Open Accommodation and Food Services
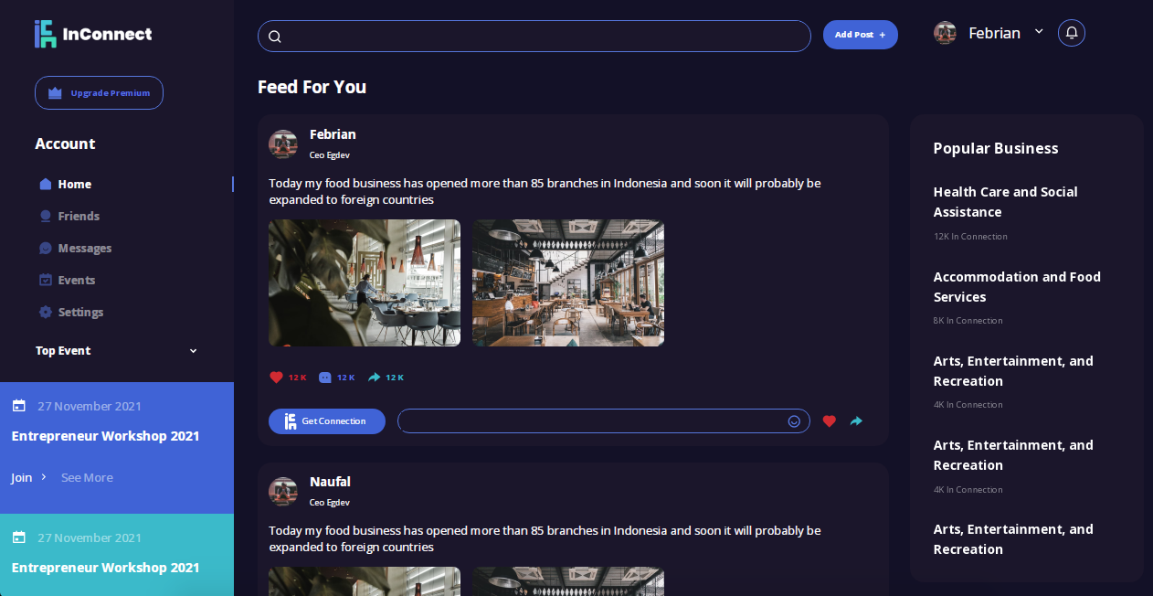The width and height of the screenshot is (1153, 596). (1017, 287)
